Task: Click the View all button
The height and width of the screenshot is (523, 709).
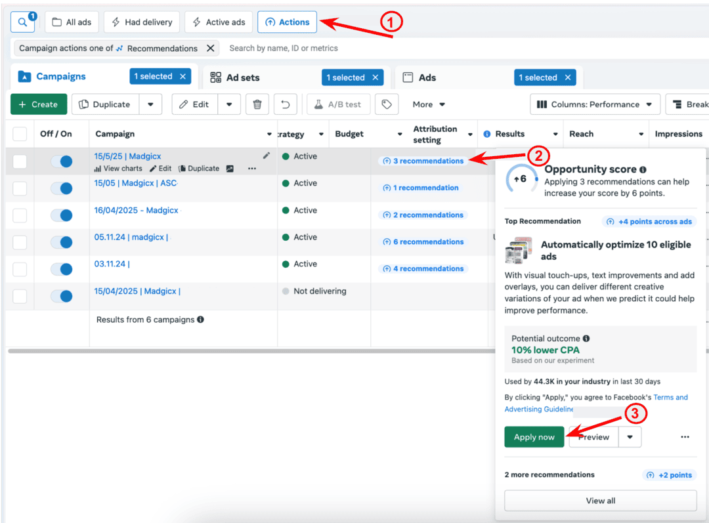Action: [x=601, y=501]
